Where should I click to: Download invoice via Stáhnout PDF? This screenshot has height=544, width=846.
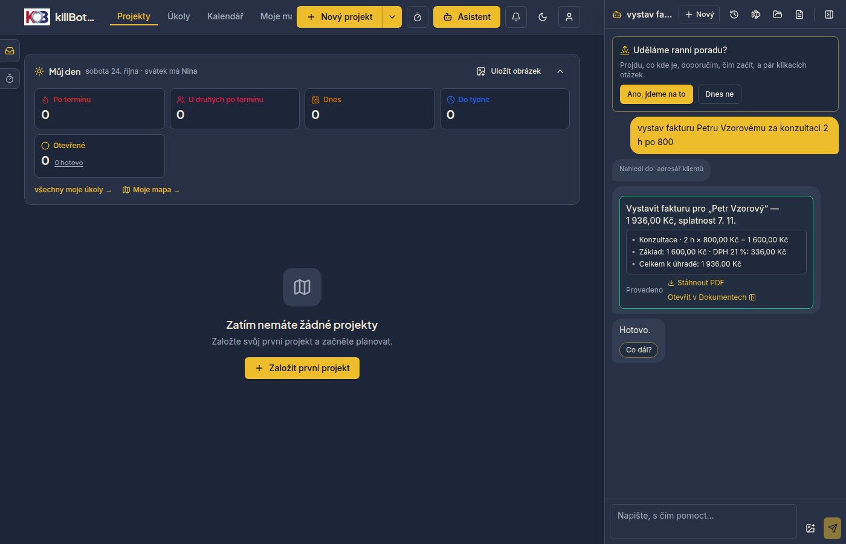696,283
